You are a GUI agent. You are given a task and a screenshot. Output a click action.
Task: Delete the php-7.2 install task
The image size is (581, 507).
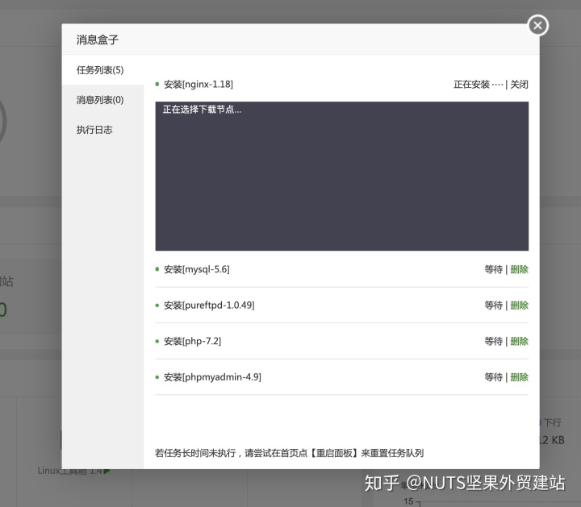click(519, 341)
